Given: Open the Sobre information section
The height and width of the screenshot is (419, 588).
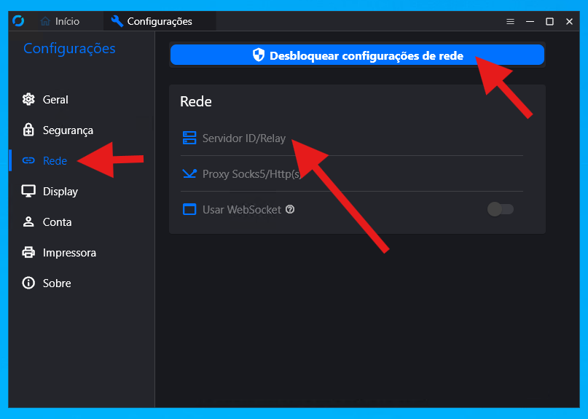Looking at the screenshot, I should pyautogui.click(x=81, y=283).
